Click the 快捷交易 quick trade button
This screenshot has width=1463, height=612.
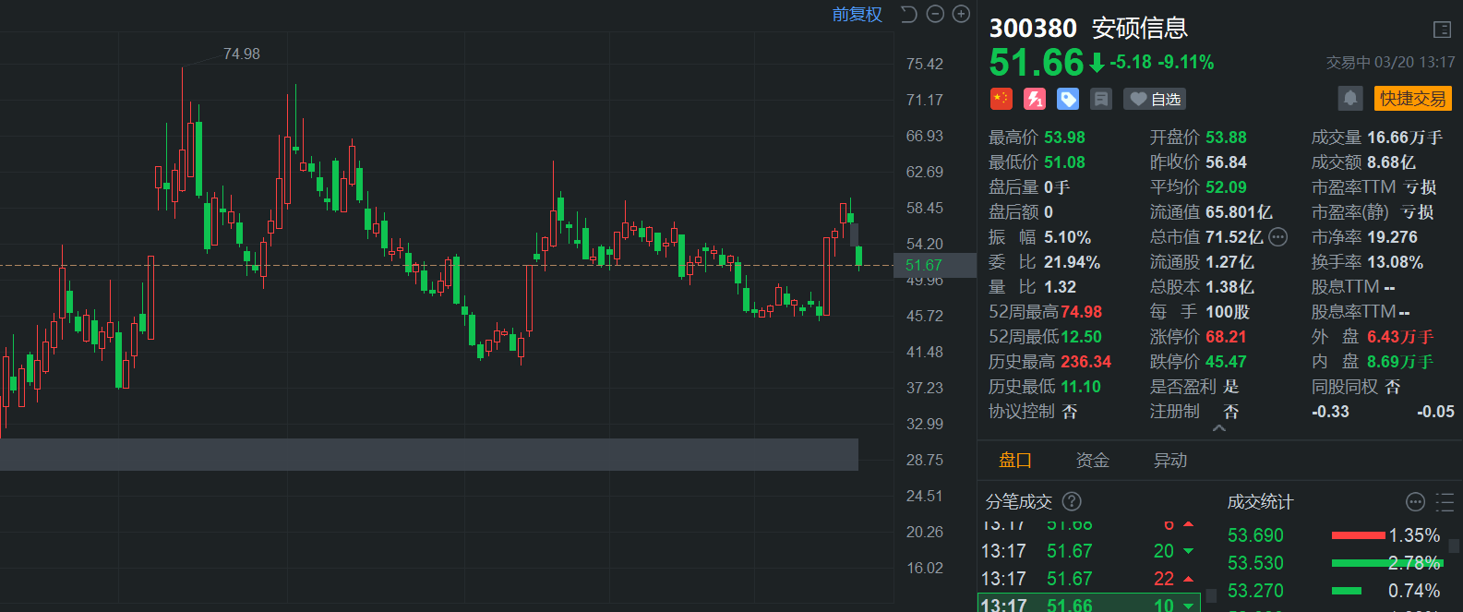pyautogui.click(x=1412, y=98)
